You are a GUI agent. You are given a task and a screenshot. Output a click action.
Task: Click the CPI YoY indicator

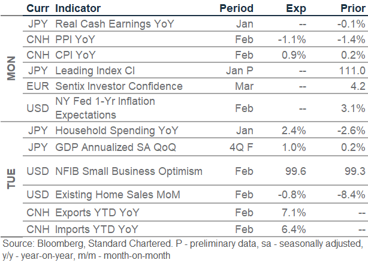point(75,55)
